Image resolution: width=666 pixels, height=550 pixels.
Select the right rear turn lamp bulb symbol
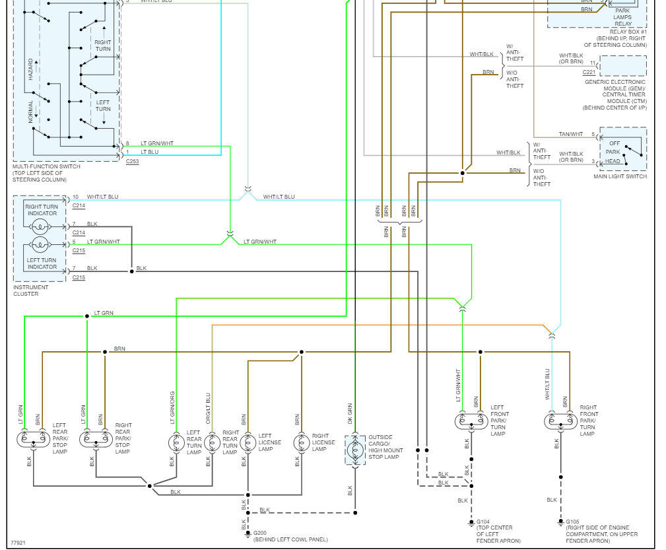(213, 443)
